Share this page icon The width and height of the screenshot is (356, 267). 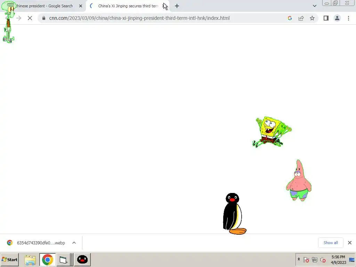tap(301, 18)
